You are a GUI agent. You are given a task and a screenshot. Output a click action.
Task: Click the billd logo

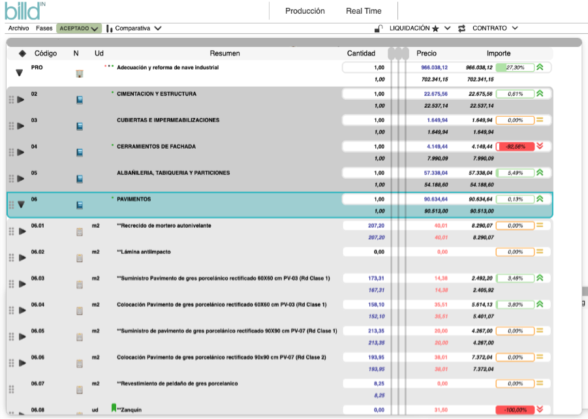(x=25, y=10)
